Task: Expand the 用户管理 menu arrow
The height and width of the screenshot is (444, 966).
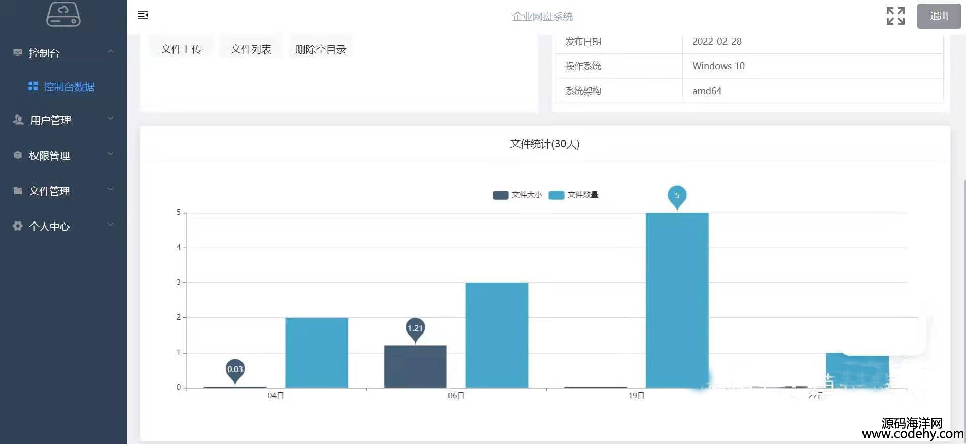Action: 110,119
